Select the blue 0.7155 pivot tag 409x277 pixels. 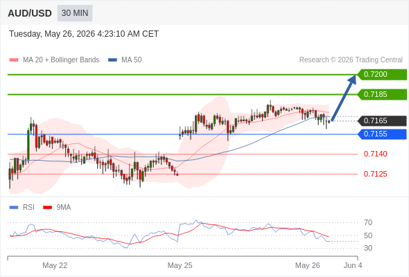[x=382, y=134]
